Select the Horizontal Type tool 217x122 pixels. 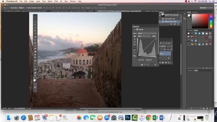[35, 64]
